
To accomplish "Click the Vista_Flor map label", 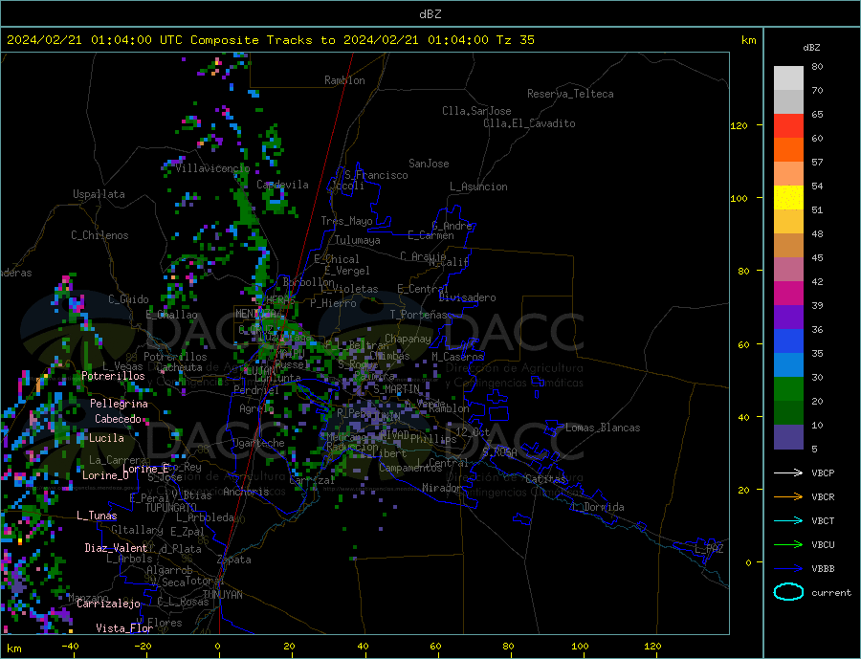I will click(x=124, y=628).
